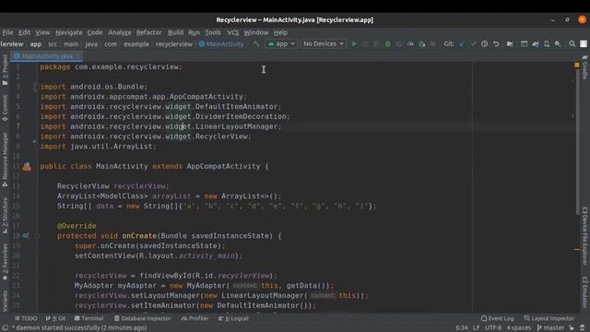
Task: Click Attach Debugger to Android Process icon
Action: 422,44
